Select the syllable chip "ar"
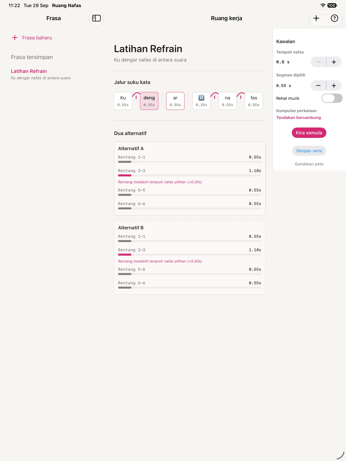 pos(175,101)
